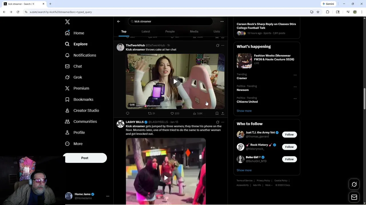The height and width of the screenshot is (205, 366).
Task: View analytics showing 3.8K views
Action: pos(198,113)
